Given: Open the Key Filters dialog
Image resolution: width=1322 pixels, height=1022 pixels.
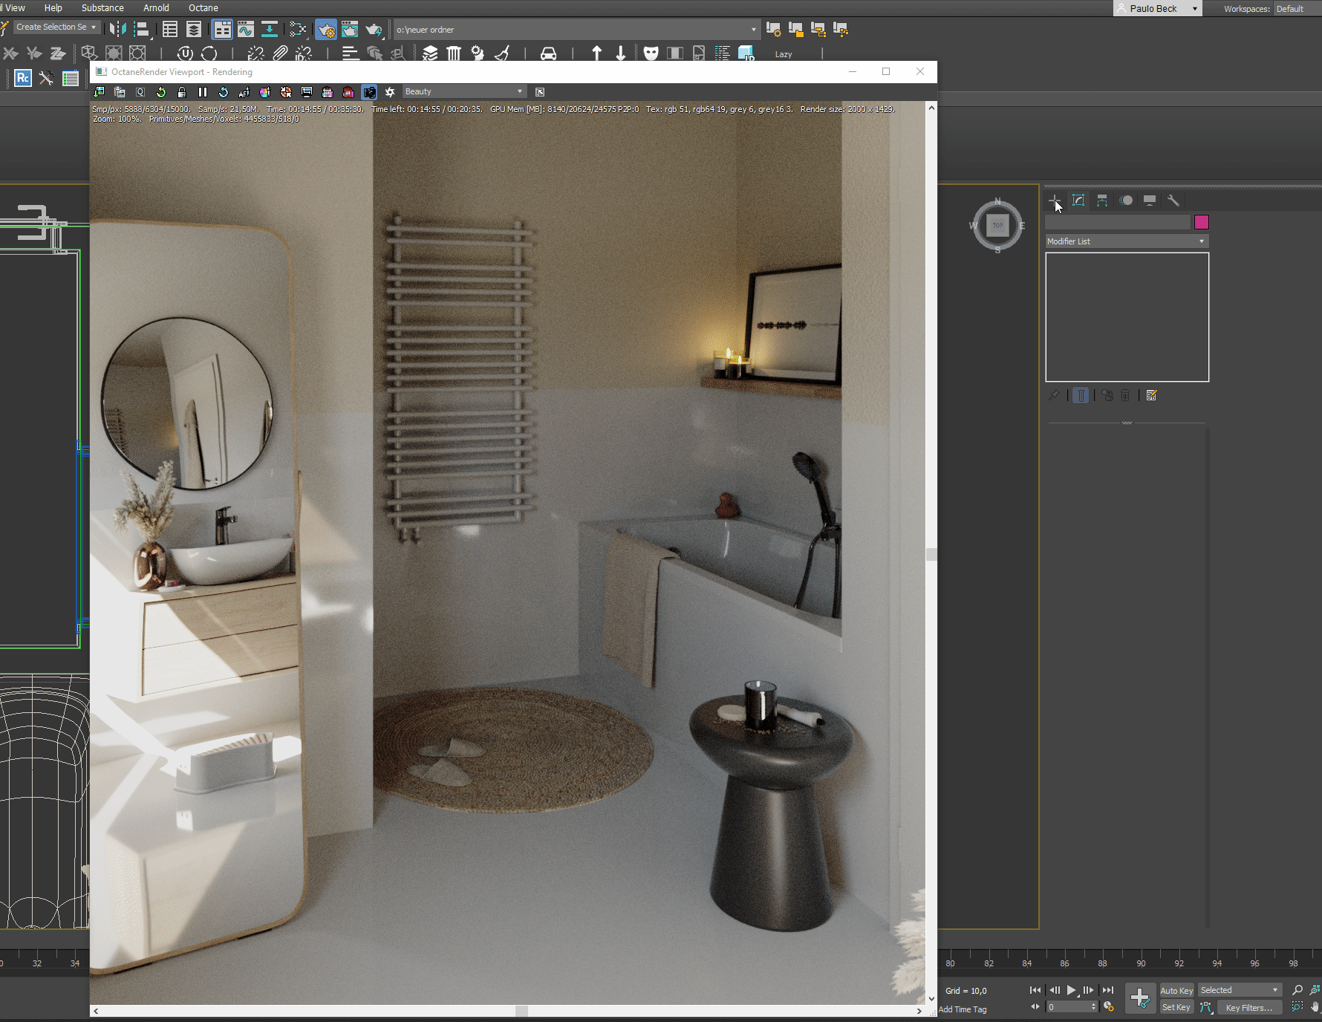Looking at the screenshot, I should coord(1249,1007).
